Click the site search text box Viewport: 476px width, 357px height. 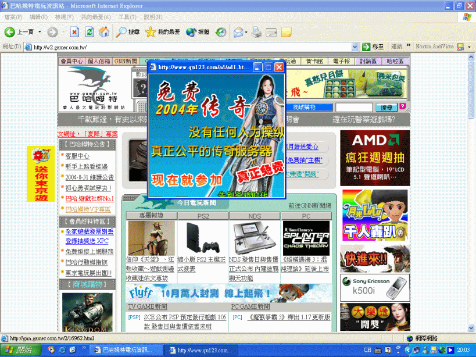click(x=354, y=108)
